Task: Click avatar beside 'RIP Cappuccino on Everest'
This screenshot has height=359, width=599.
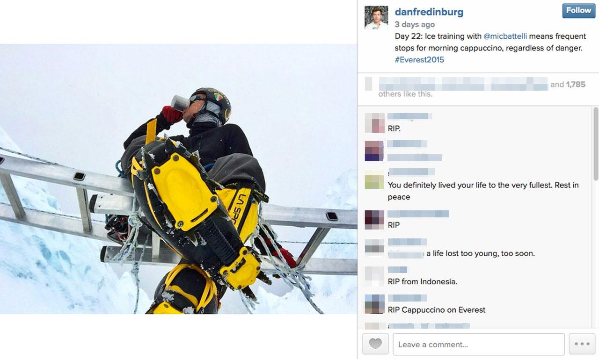Action: coord(374,304)
